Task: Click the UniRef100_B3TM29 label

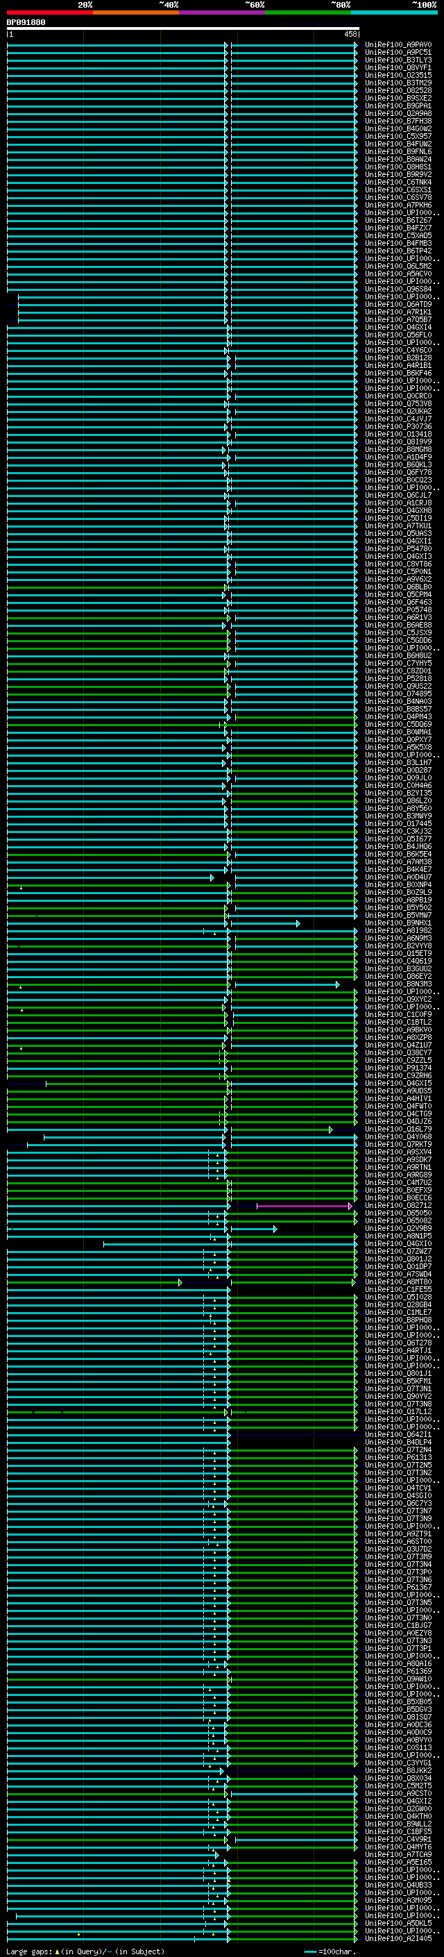Action: 398,83
